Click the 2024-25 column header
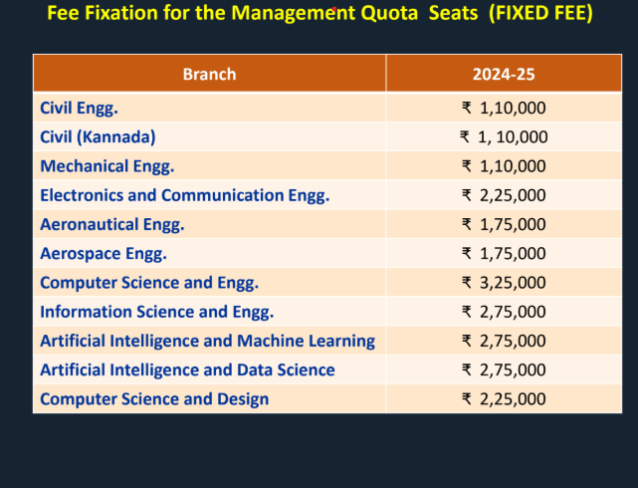This screenshot has height=488, width=638. [504, 74]
